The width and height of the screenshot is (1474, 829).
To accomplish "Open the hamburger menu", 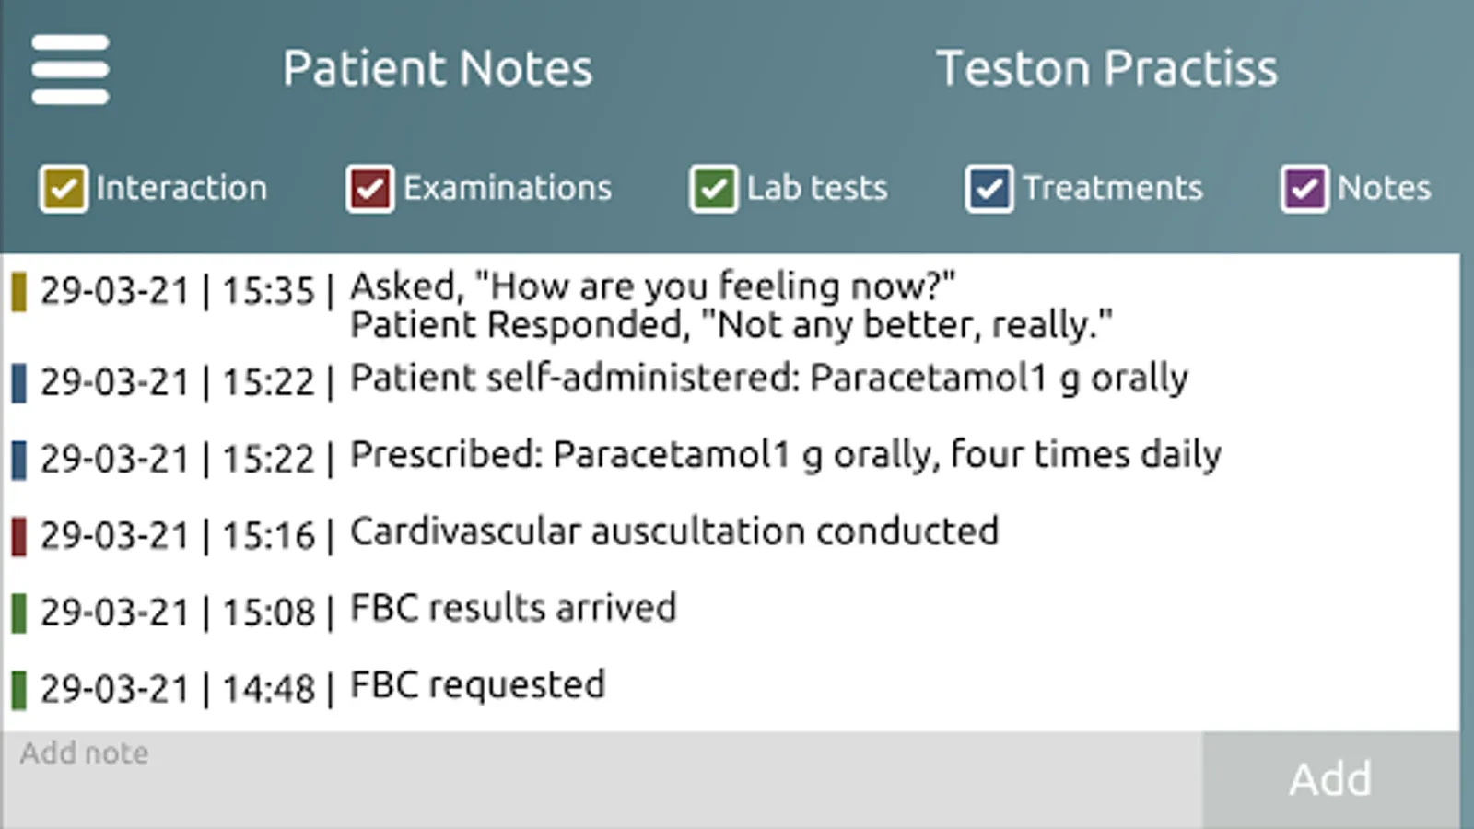I will coord(70,69).
